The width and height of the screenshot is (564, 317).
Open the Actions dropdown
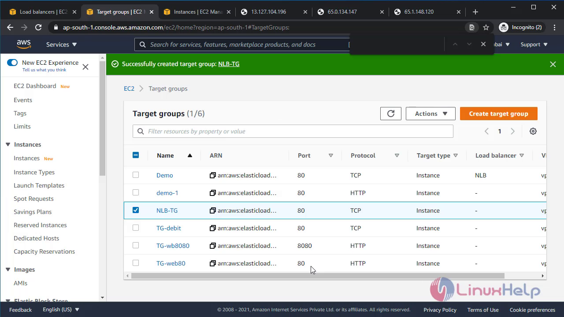431,114
